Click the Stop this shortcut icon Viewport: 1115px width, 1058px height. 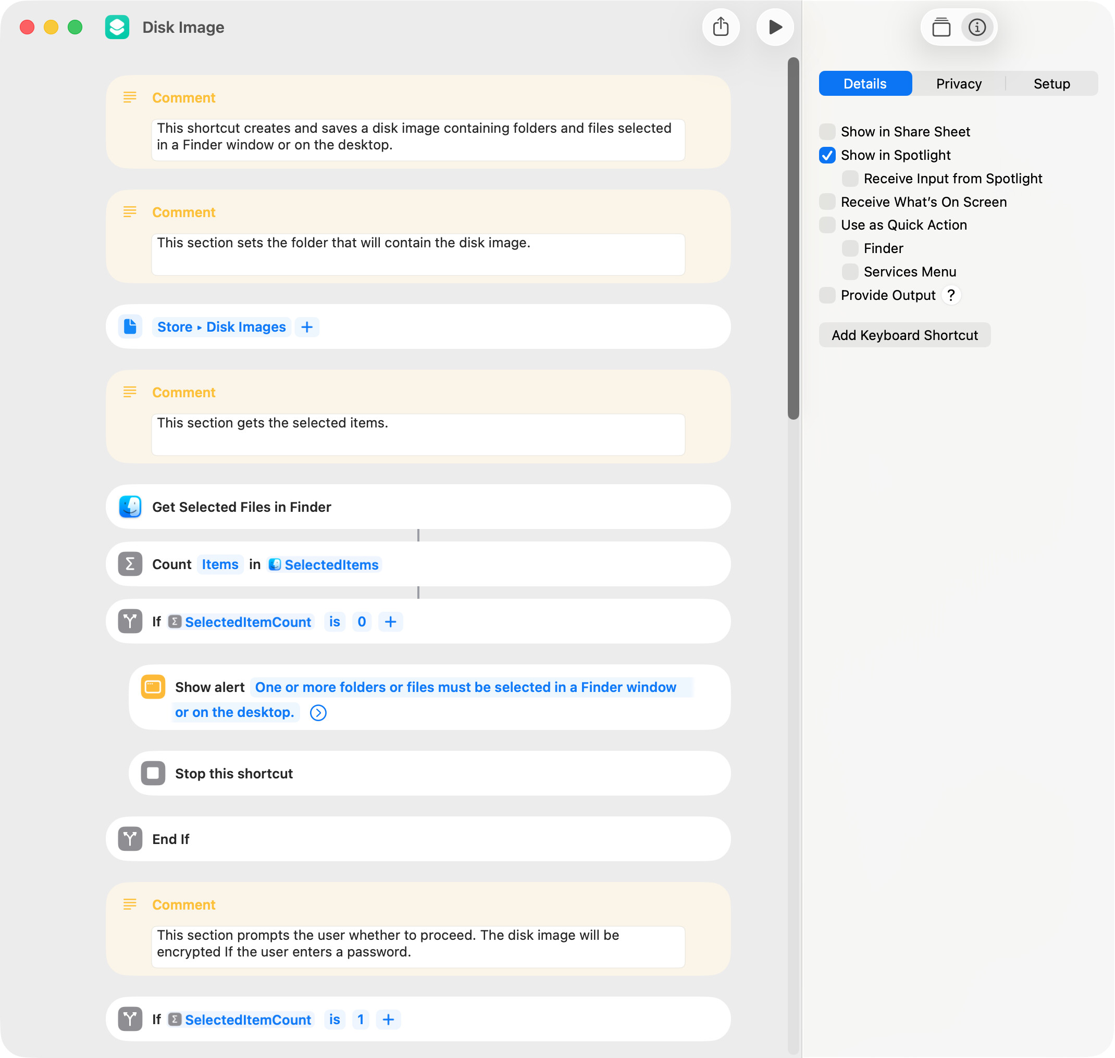pyautogui.click(x=153, y=773)
